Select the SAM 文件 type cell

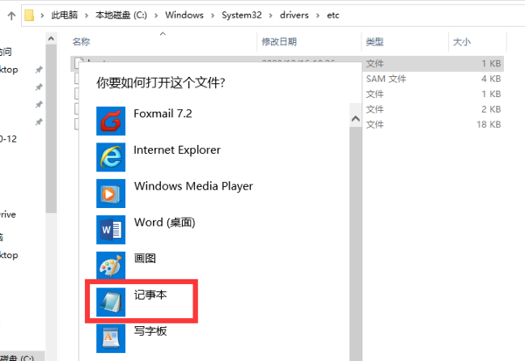(386, 79)
